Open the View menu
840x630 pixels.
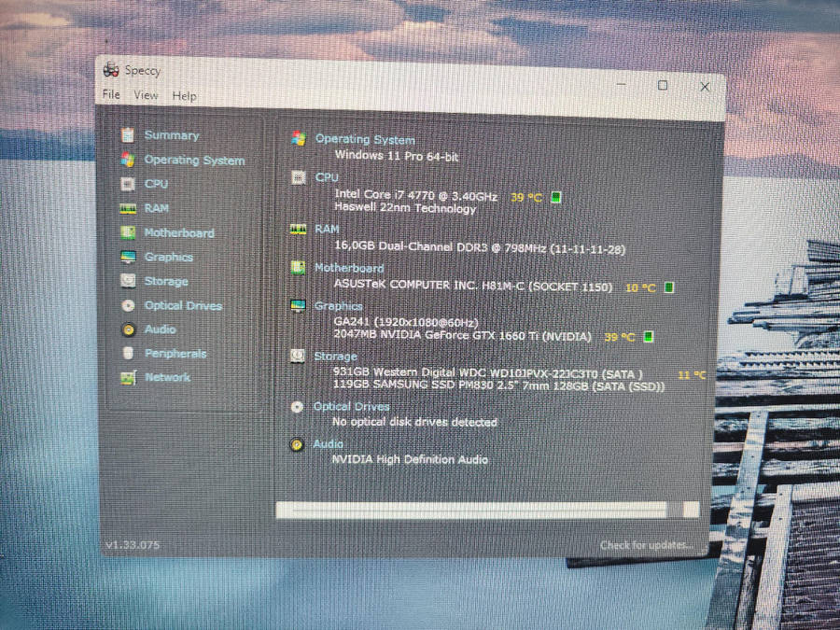click(x=146, y=95)
